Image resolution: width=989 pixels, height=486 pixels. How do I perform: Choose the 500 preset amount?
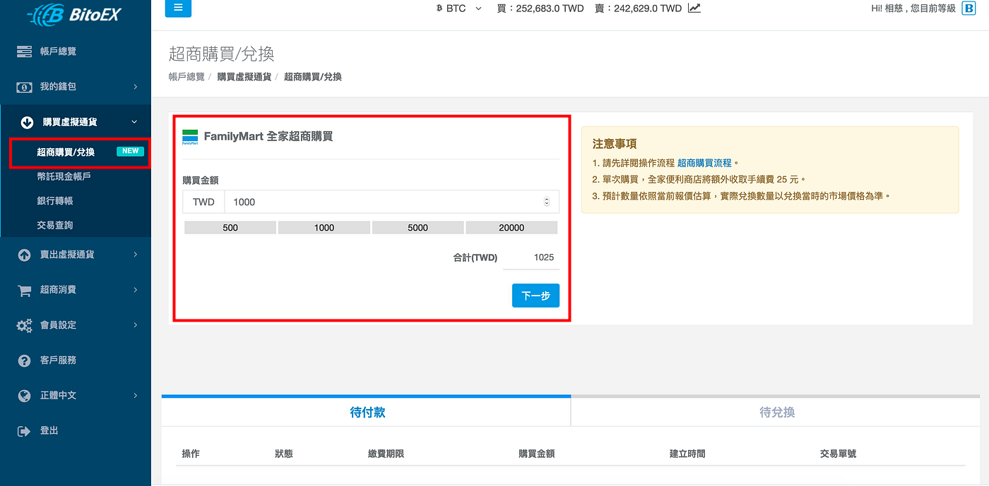pos(230,228)
